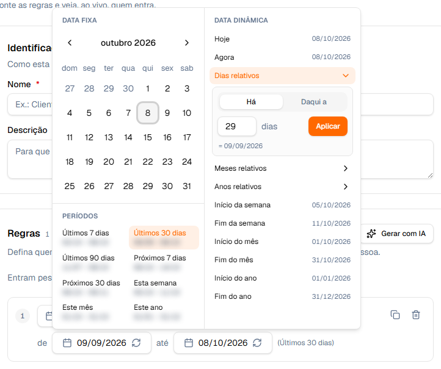Image resolution: width=441 pixels, height=369 pixels.
Task: Click the Nome input field
Action: (x=221, y=104)
